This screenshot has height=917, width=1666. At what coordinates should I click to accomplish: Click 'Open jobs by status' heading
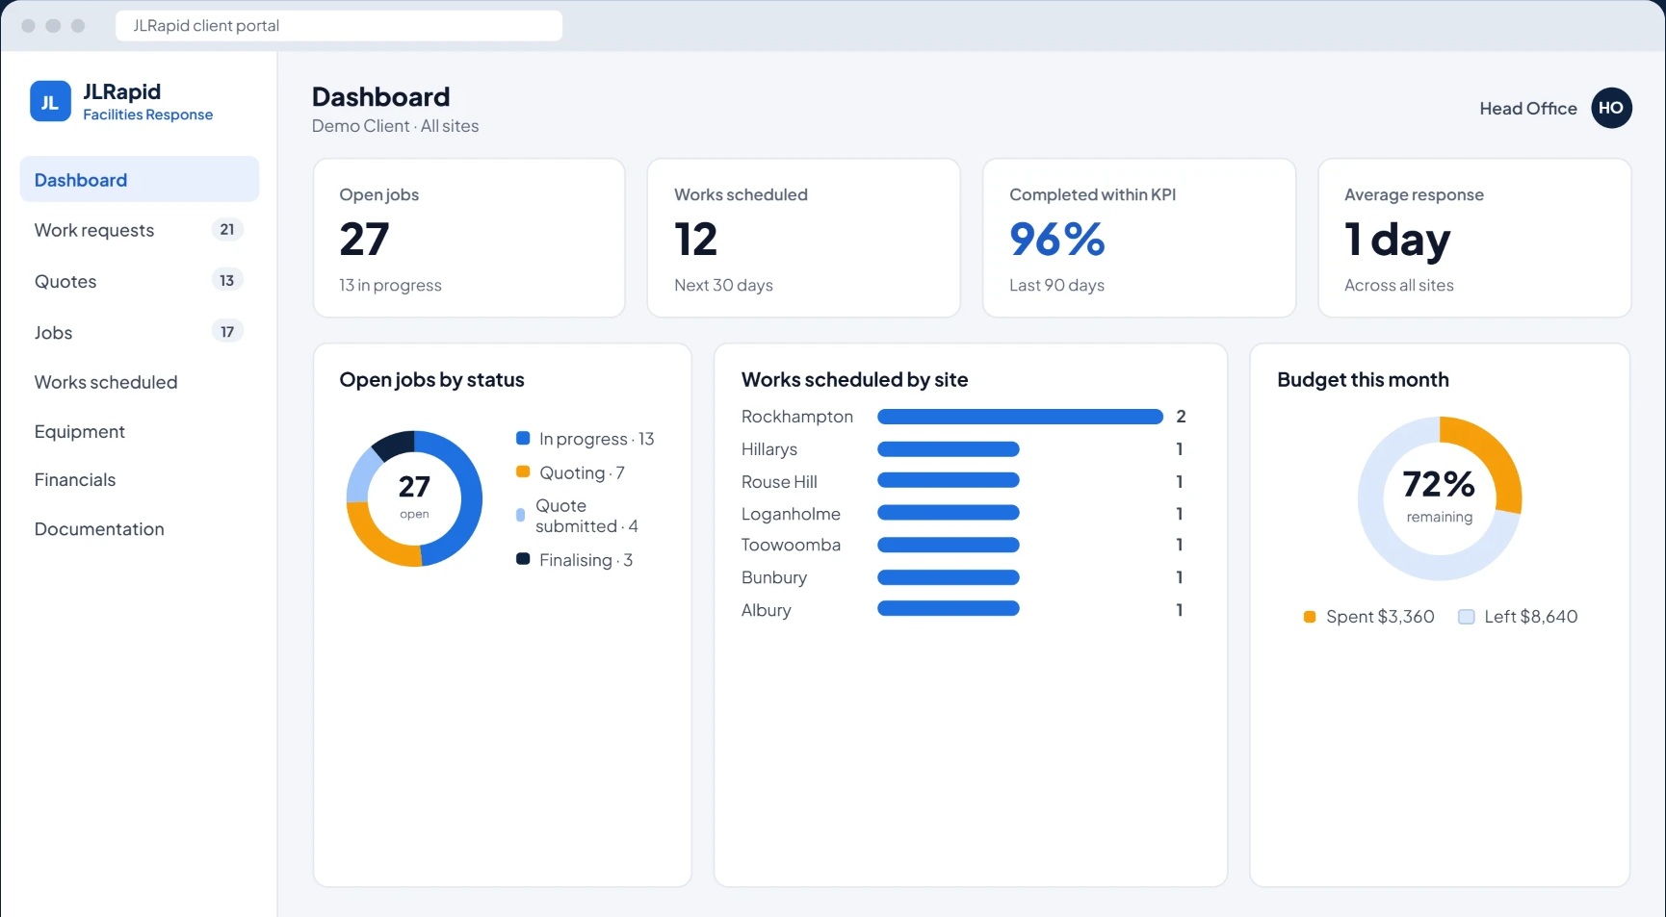pos(431,380)
